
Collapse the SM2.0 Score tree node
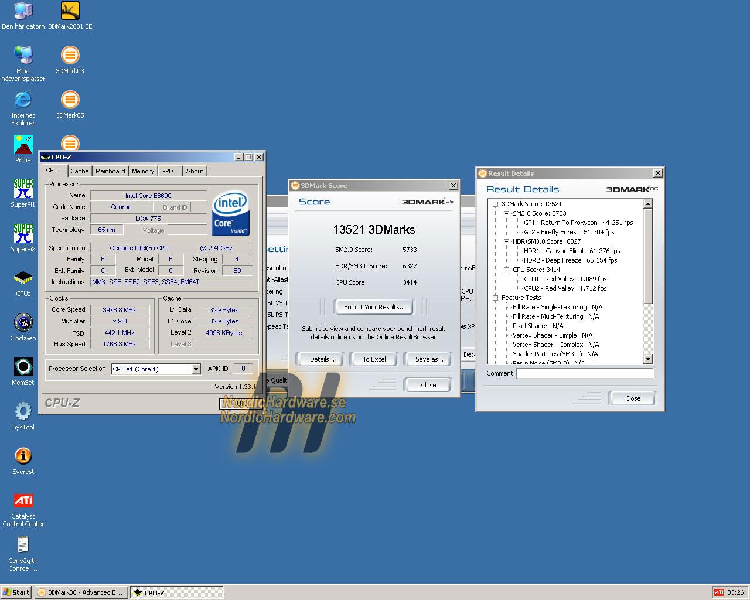point(507,213)
